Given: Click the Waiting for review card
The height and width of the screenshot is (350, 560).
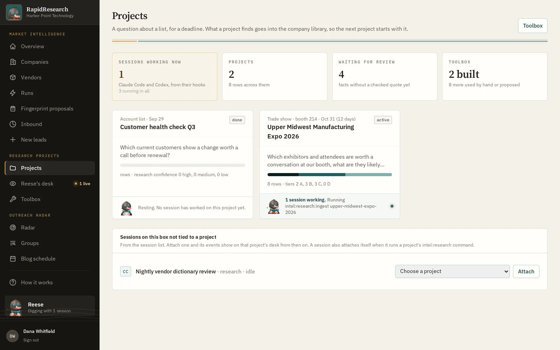Looking at the screenshot, I should point(385,77).
